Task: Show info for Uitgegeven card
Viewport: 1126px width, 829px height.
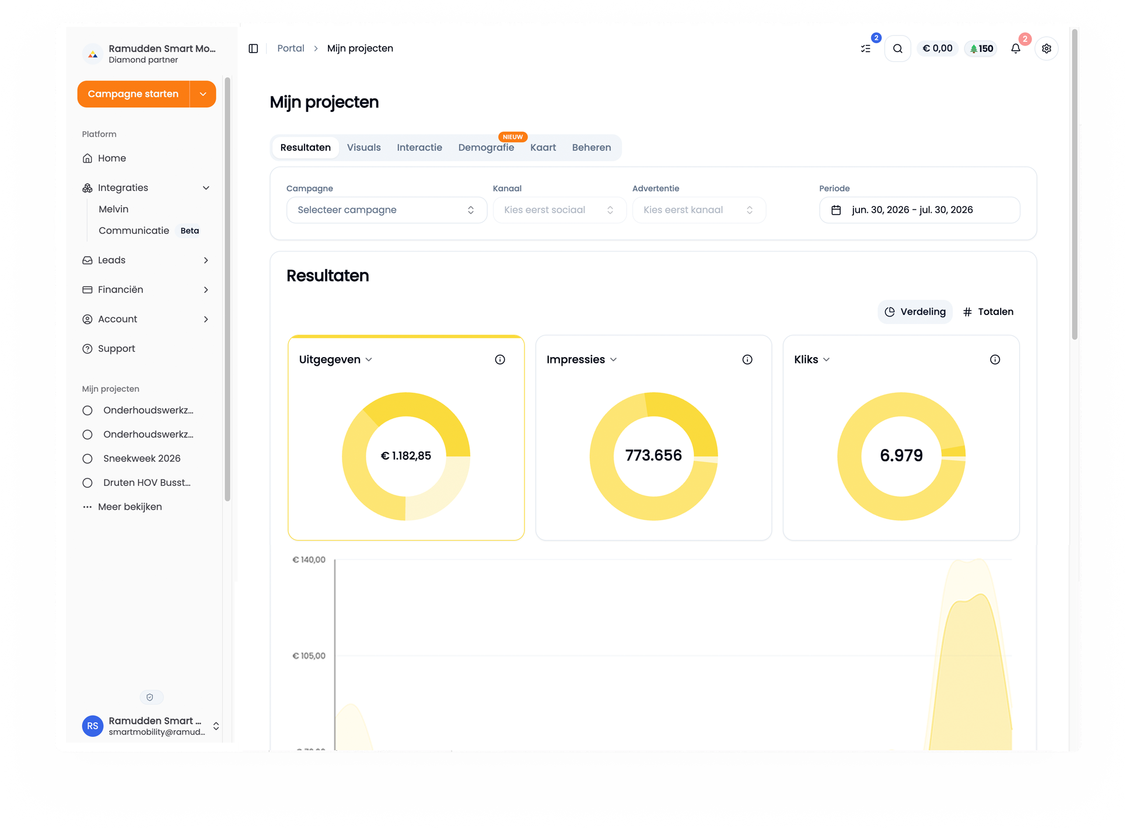Action: (500, 359)
